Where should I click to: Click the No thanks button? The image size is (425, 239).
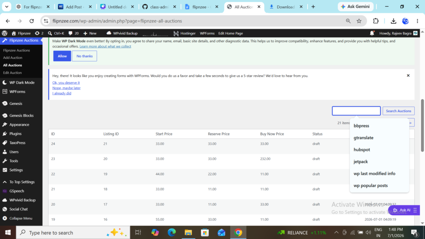84,56
